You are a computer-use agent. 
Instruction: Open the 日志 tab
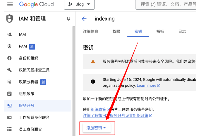point(182,32)
